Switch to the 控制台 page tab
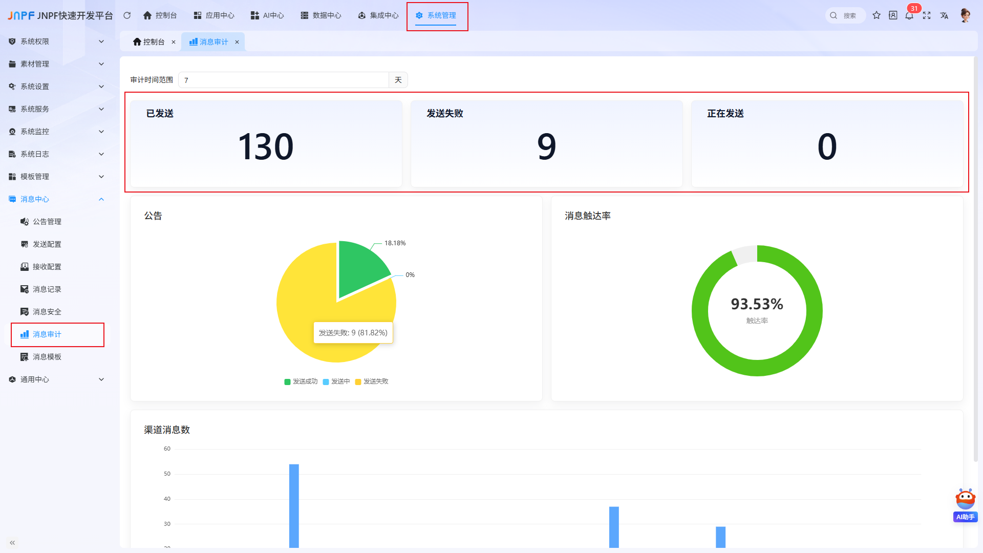 [148, 42]
